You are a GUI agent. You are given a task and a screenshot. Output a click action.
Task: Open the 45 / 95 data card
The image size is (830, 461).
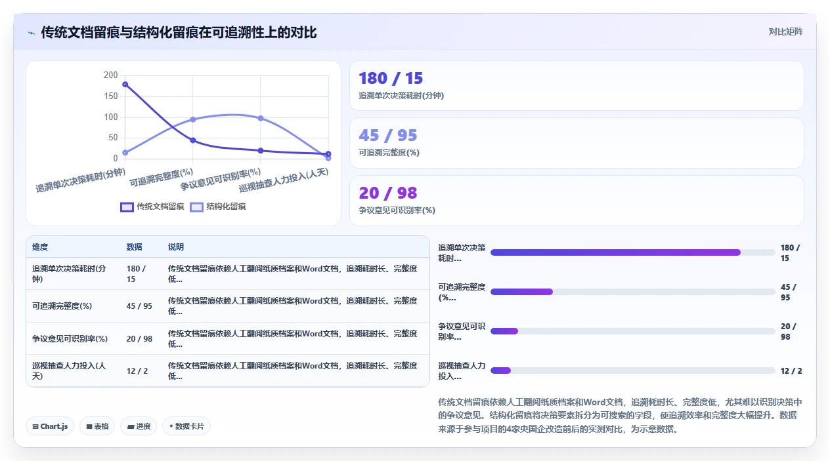point(577,143)
